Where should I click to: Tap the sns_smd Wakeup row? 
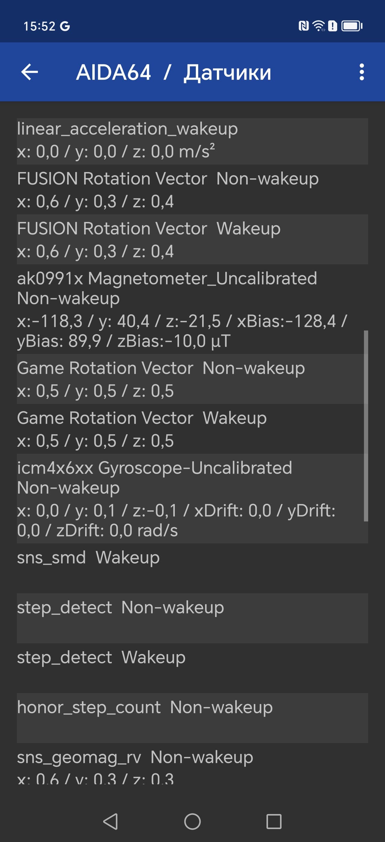point(192,568)
